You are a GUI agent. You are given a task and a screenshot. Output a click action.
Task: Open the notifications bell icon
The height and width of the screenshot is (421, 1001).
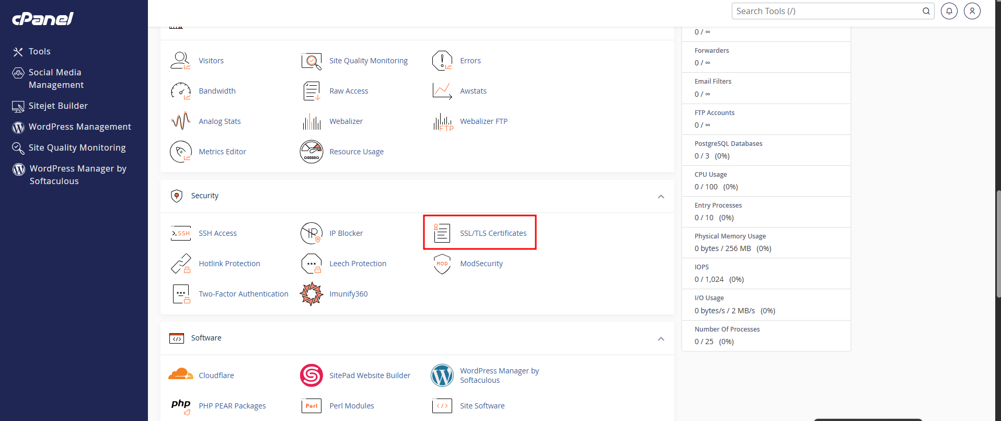tap(949, 11)
